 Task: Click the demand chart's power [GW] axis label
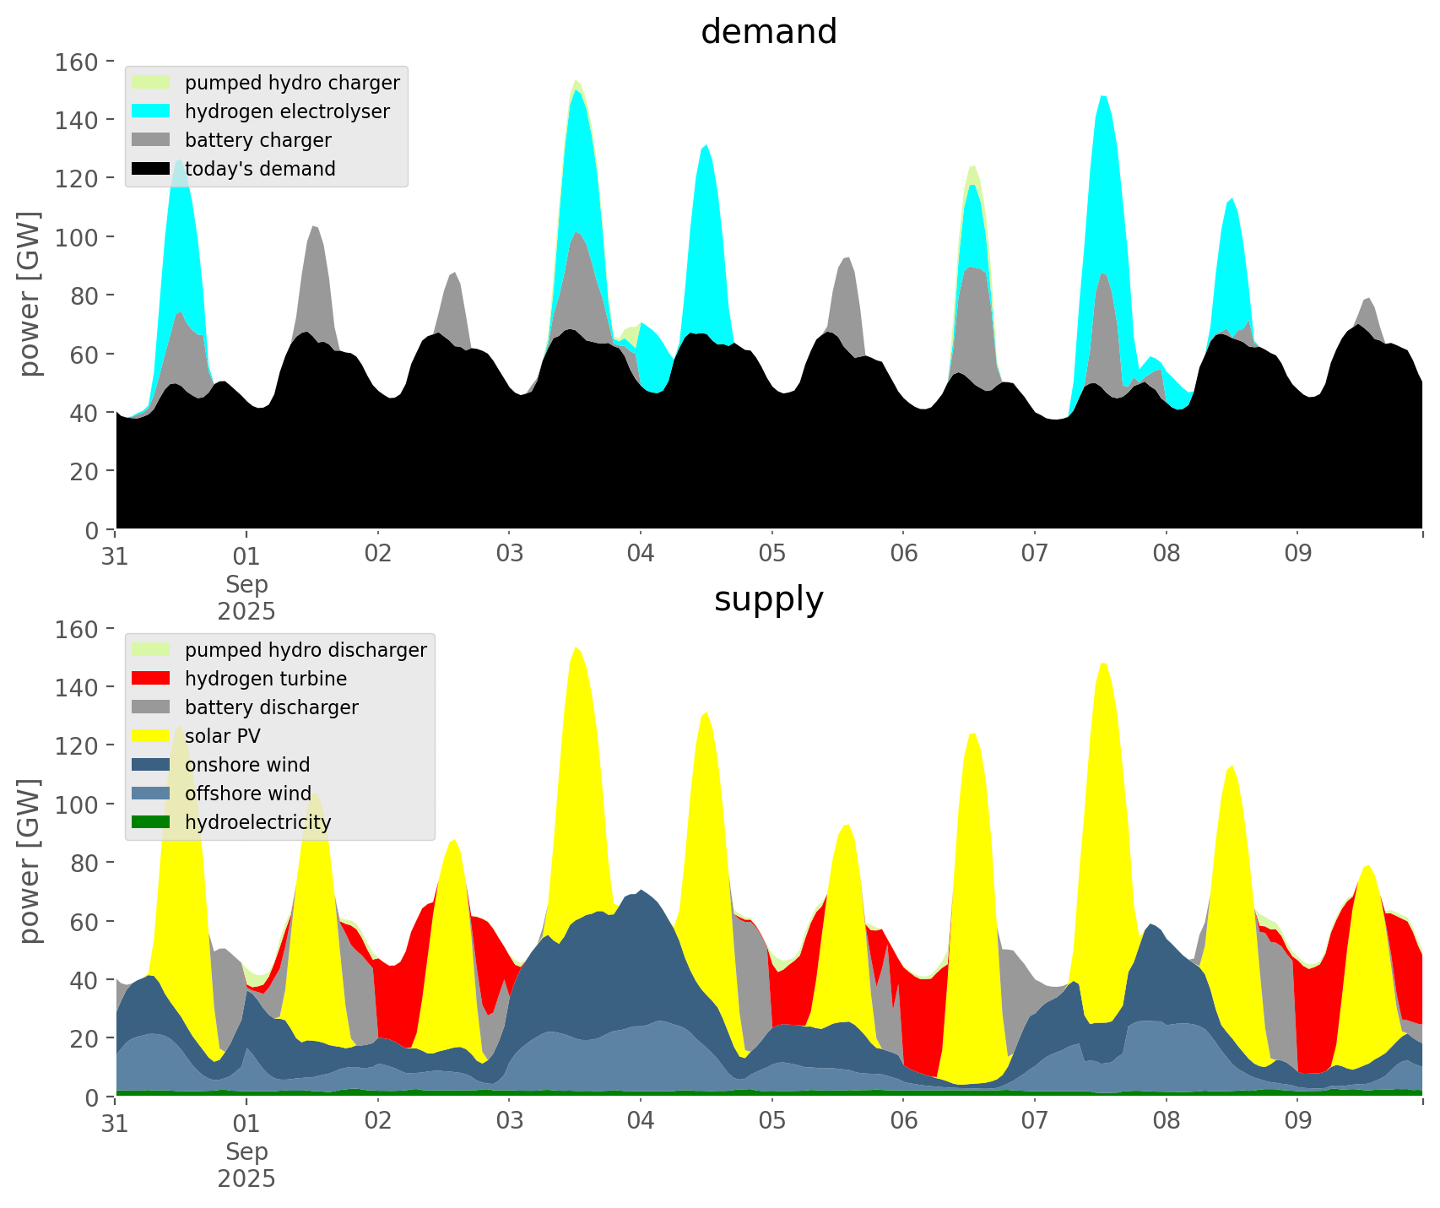pos(30,294)
